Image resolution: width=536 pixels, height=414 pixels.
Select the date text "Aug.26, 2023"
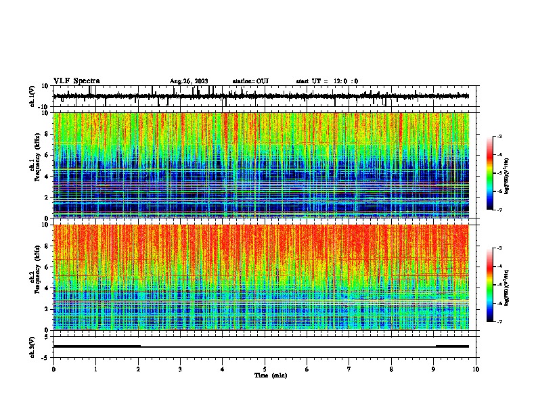pos(189,81)
